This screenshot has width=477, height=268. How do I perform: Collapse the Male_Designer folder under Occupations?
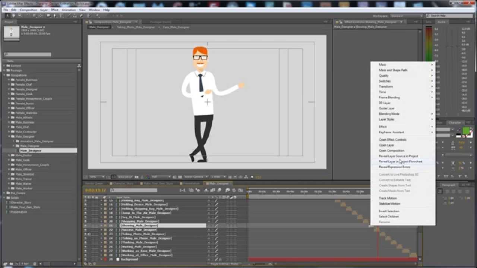coord(9,136)
